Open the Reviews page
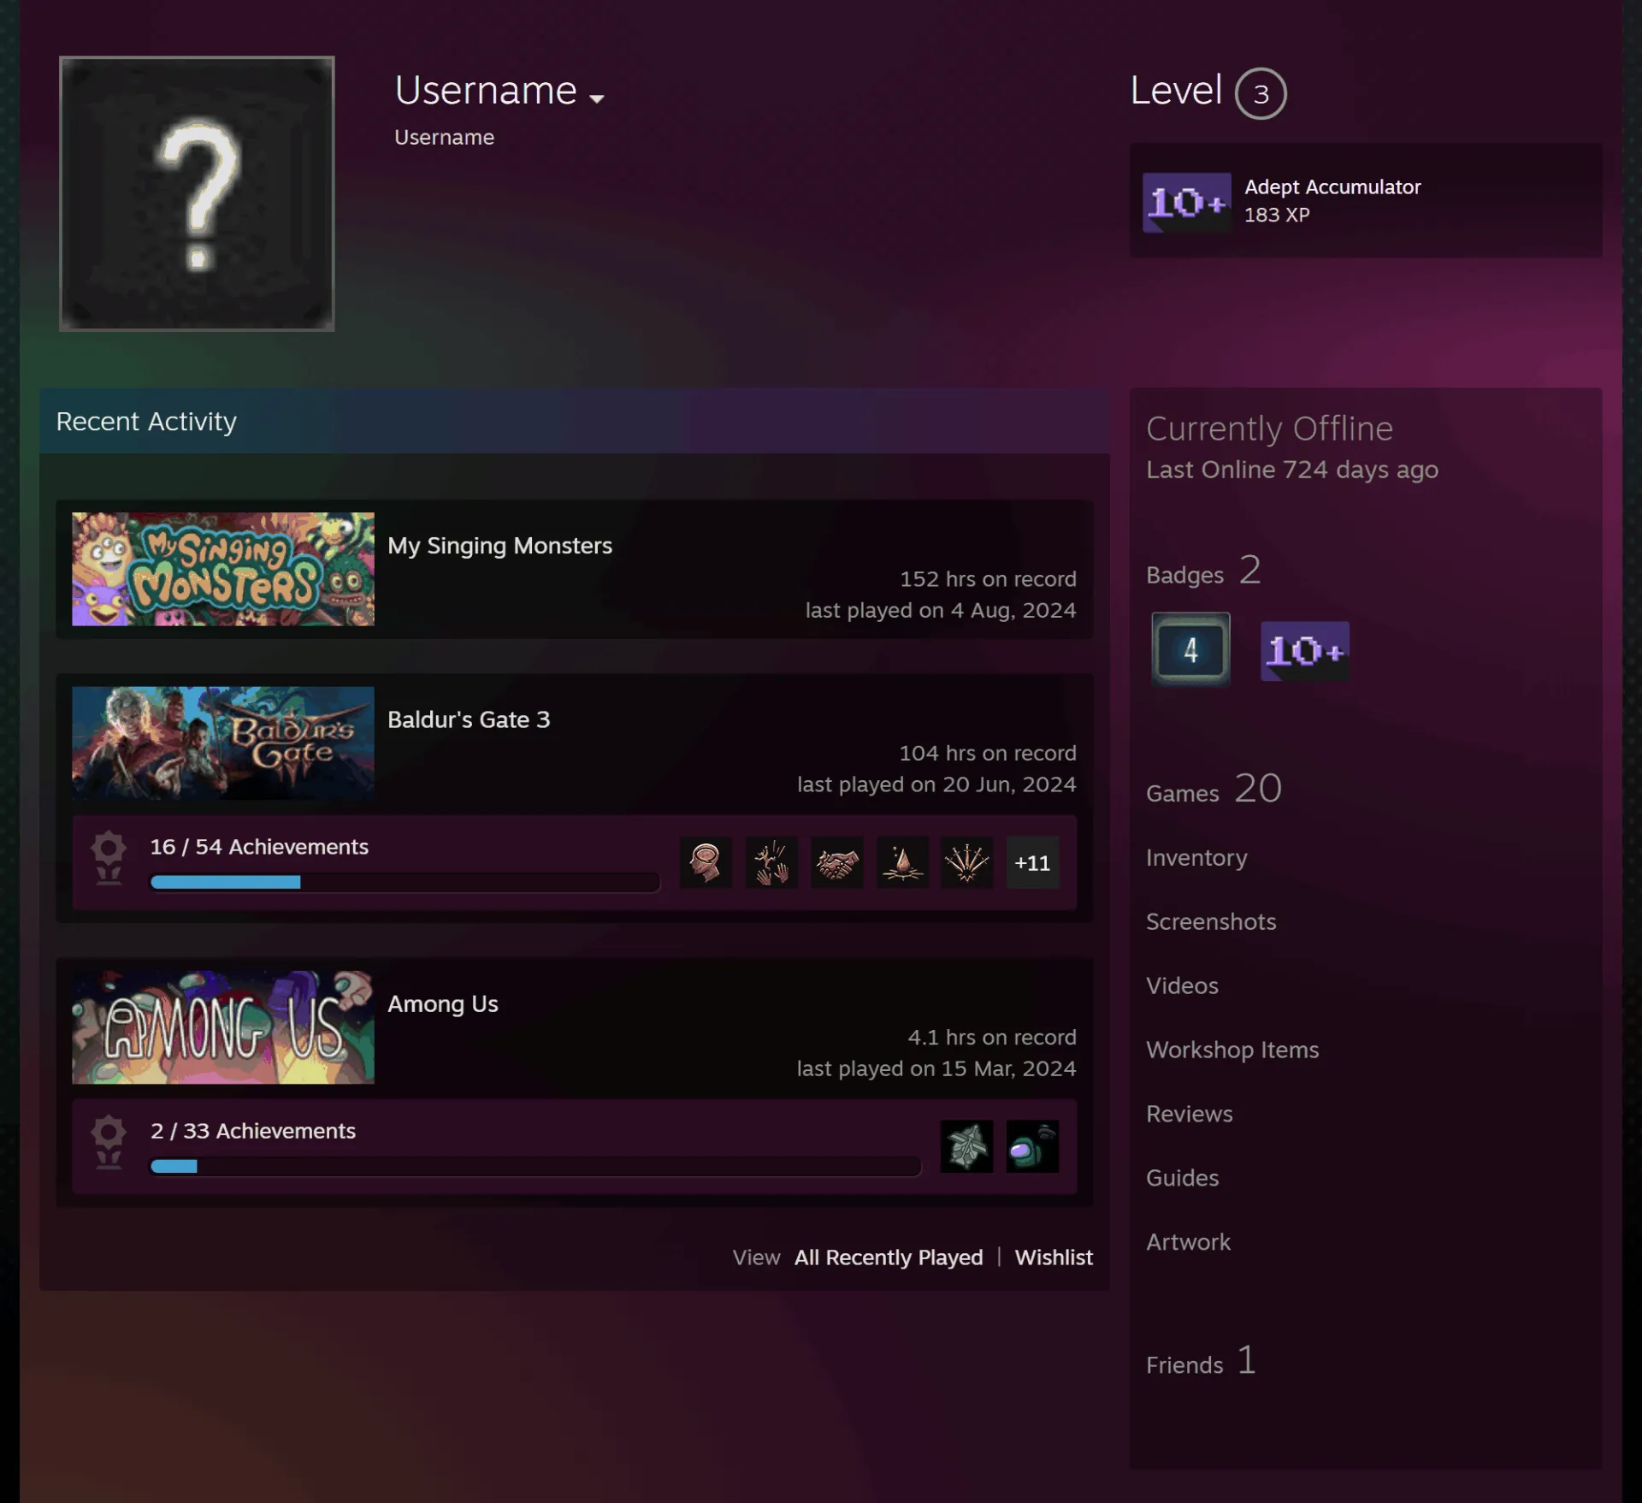The height and width of the screenshot is (1503, 1642). pos(1190,1114)
